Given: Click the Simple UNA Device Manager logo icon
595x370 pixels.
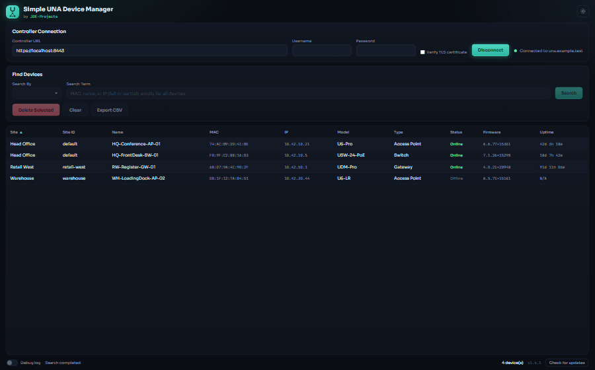Looking at the screenshot, I should [12, 12].
